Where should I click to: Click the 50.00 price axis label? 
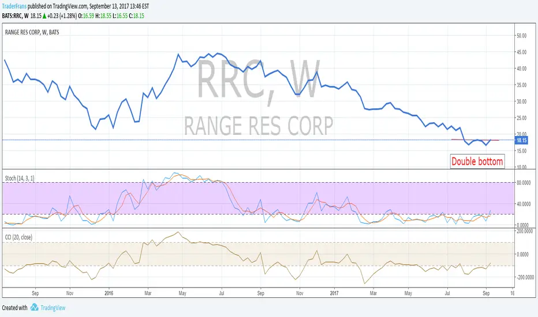[521, 36]
